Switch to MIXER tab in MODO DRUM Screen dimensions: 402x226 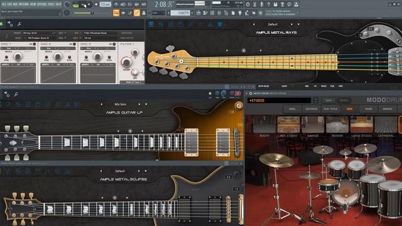[369, 109]
